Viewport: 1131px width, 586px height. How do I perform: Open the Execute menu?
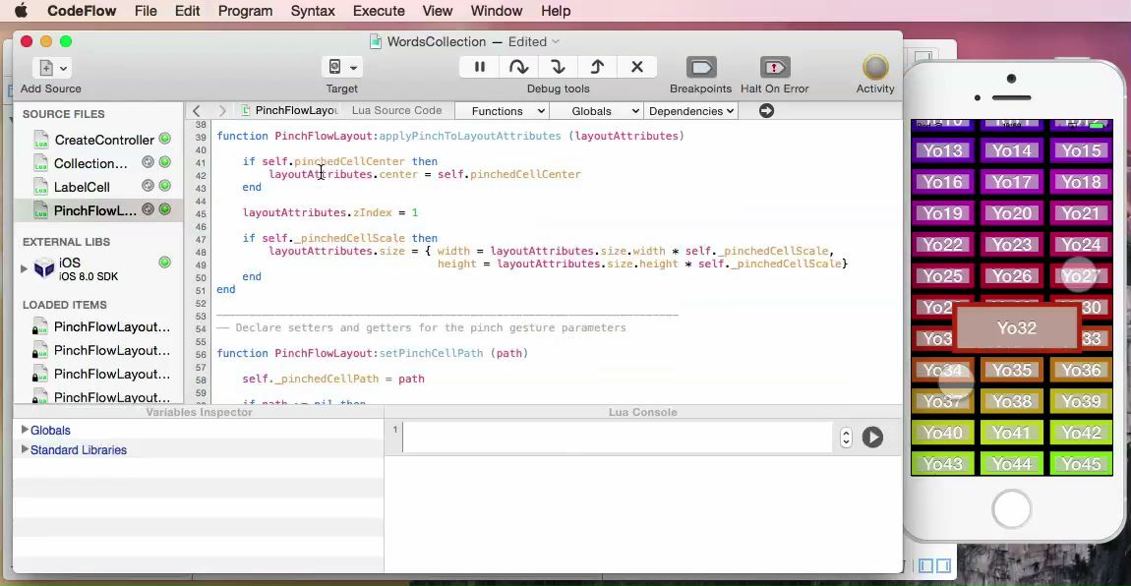click(379, 11)
